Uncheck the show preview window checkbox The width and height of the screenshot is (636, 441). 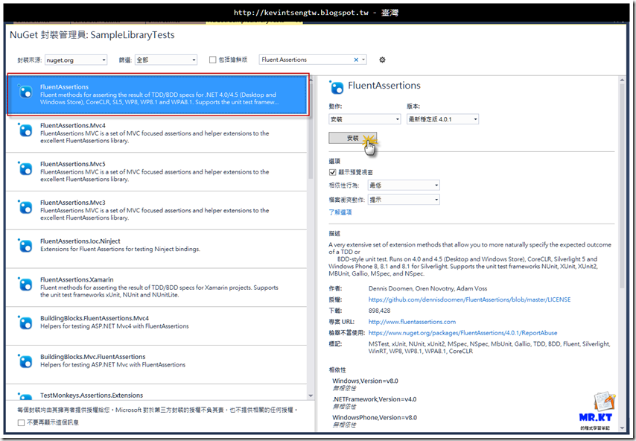333,172
